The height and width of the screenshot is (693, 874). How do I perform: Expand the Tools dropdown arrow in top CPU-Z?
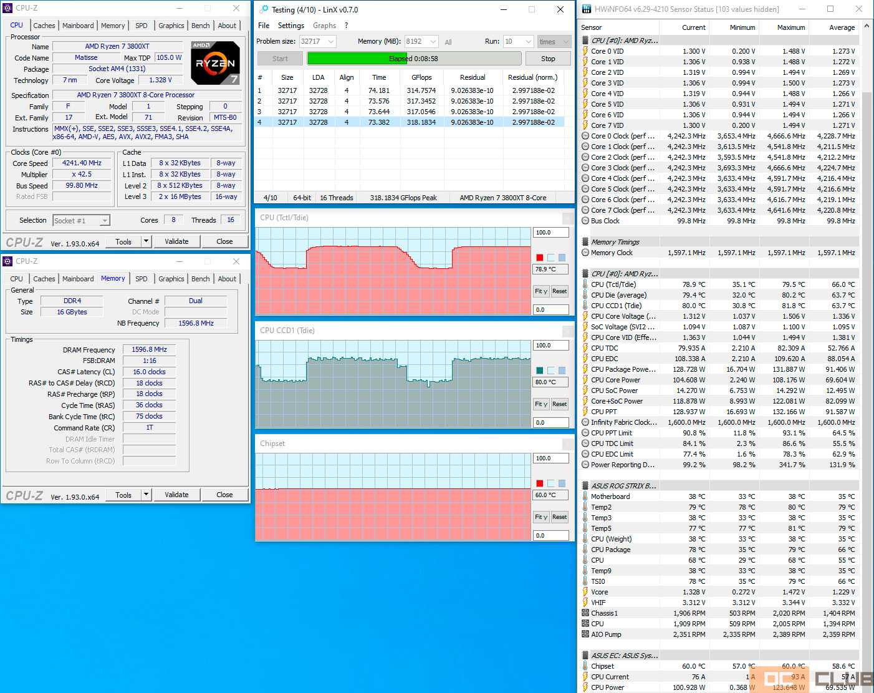pos(146,241)
